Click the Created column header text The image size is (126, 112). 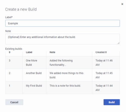[100, 52]
